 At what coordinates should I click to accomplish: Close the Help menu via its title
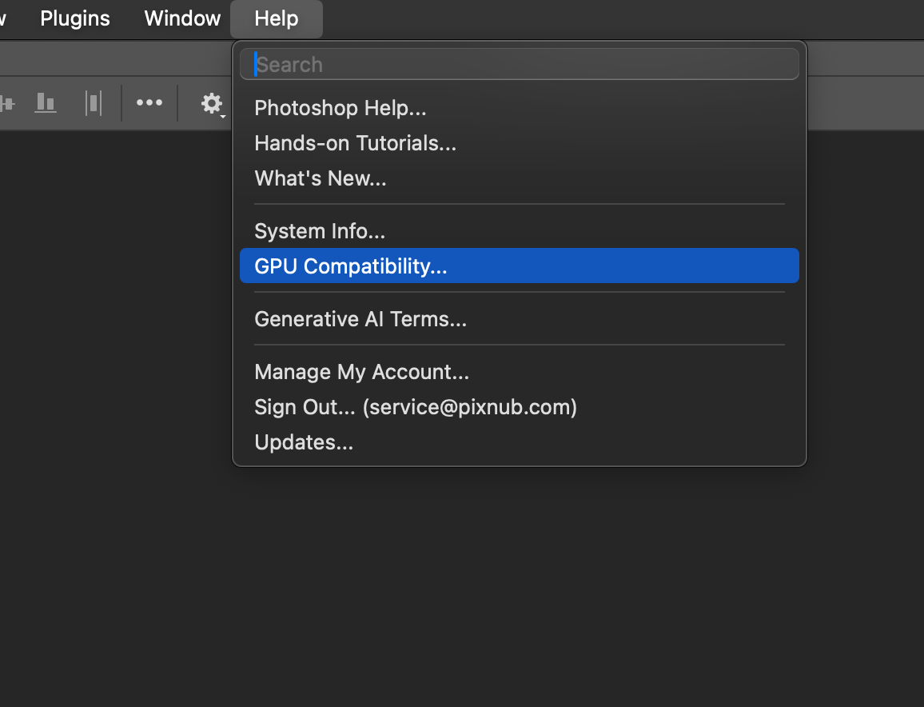click(277, 18)
